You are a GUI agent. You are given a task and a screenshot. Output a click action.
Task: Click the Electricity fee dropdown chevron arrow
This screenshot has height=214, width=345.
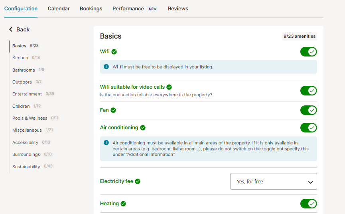point(310,182)
